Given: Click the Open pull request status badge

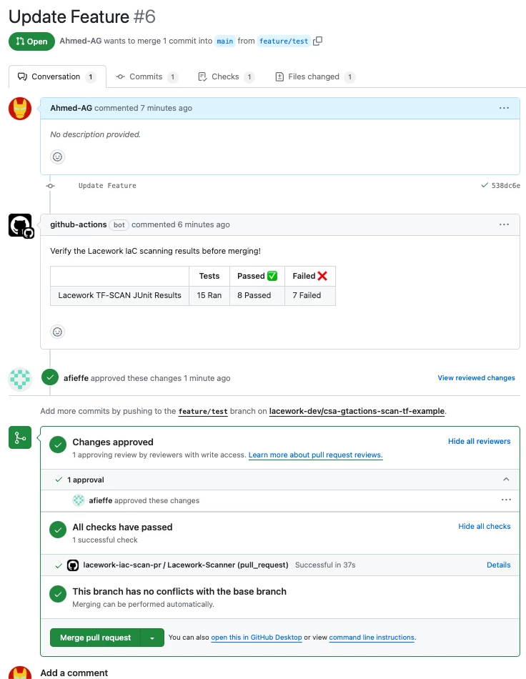Looking at the screenshot, I should click(31, 41).
